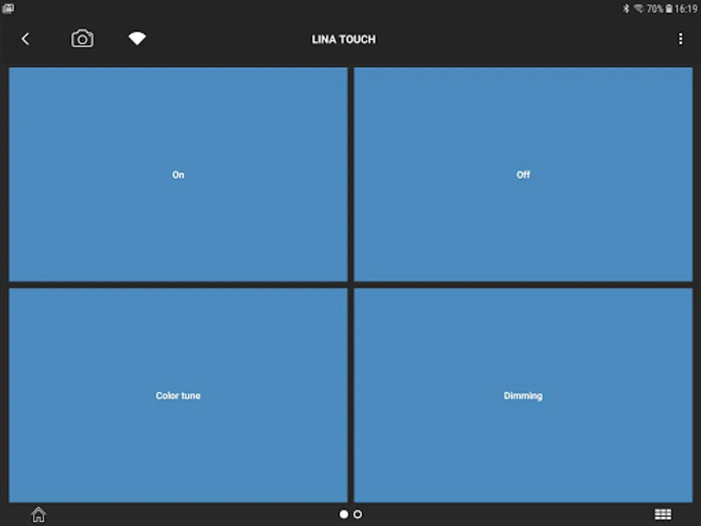Tap the Wi-Fi connection icon in header
701x526 pixels.
pyautogui.click(x=137, y=39)
